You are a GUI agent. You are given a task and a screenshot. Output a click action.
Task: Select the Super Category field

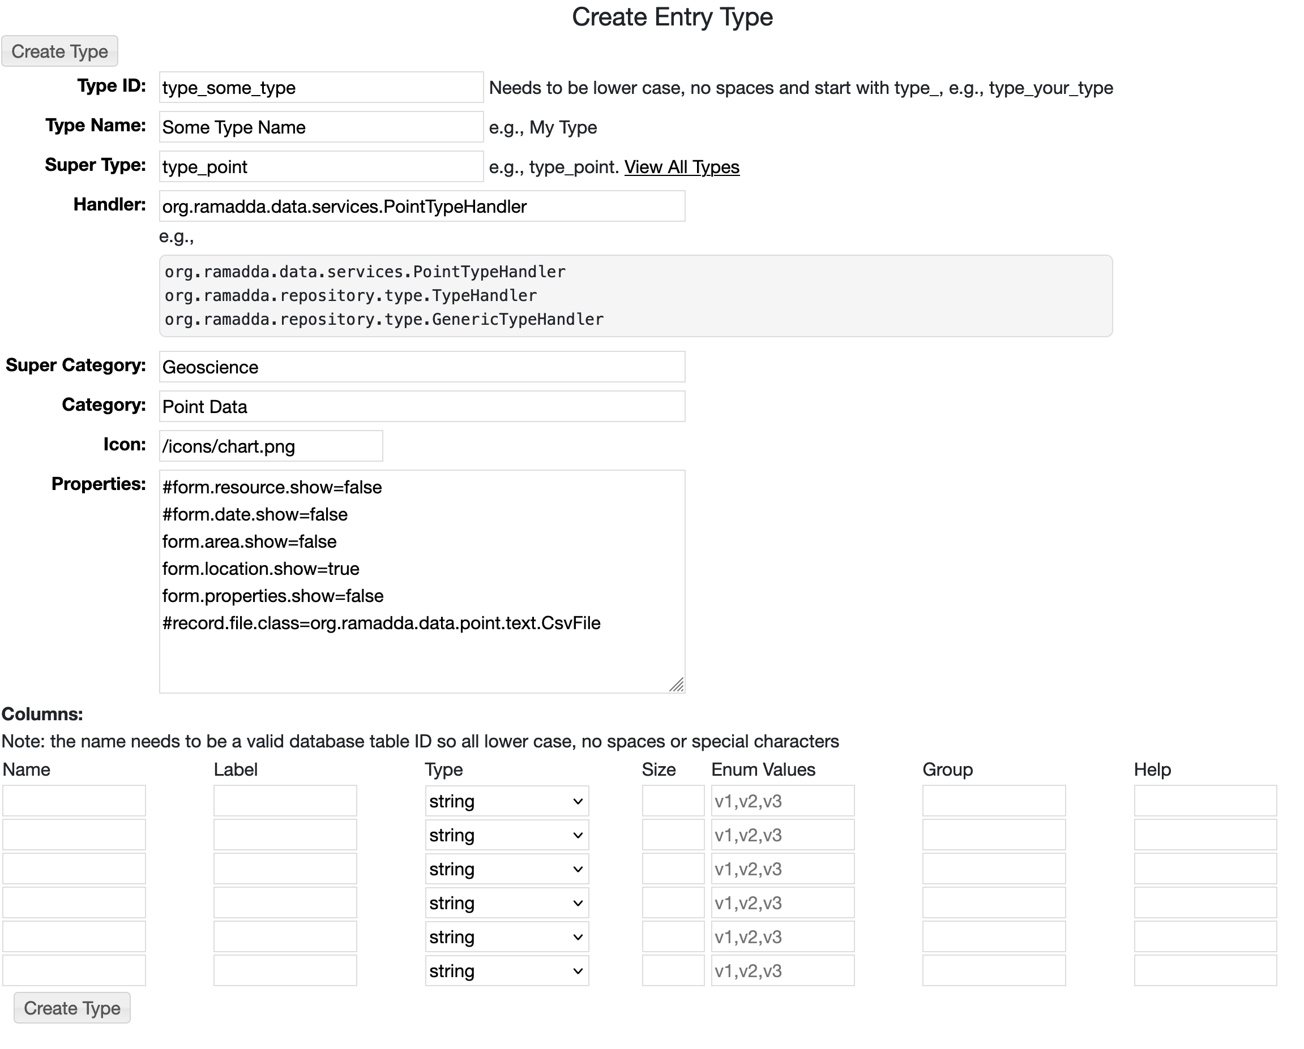[422, 367]
